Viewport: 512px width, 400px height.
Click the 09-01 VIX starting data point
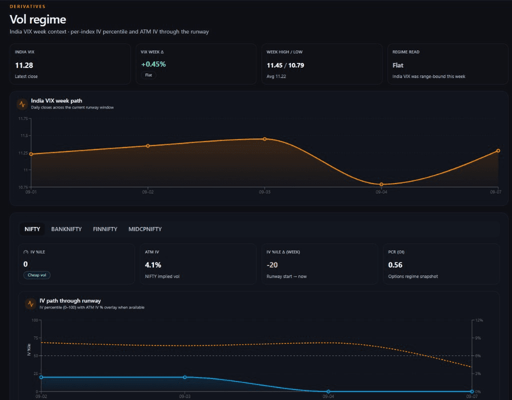click(31, 154)
